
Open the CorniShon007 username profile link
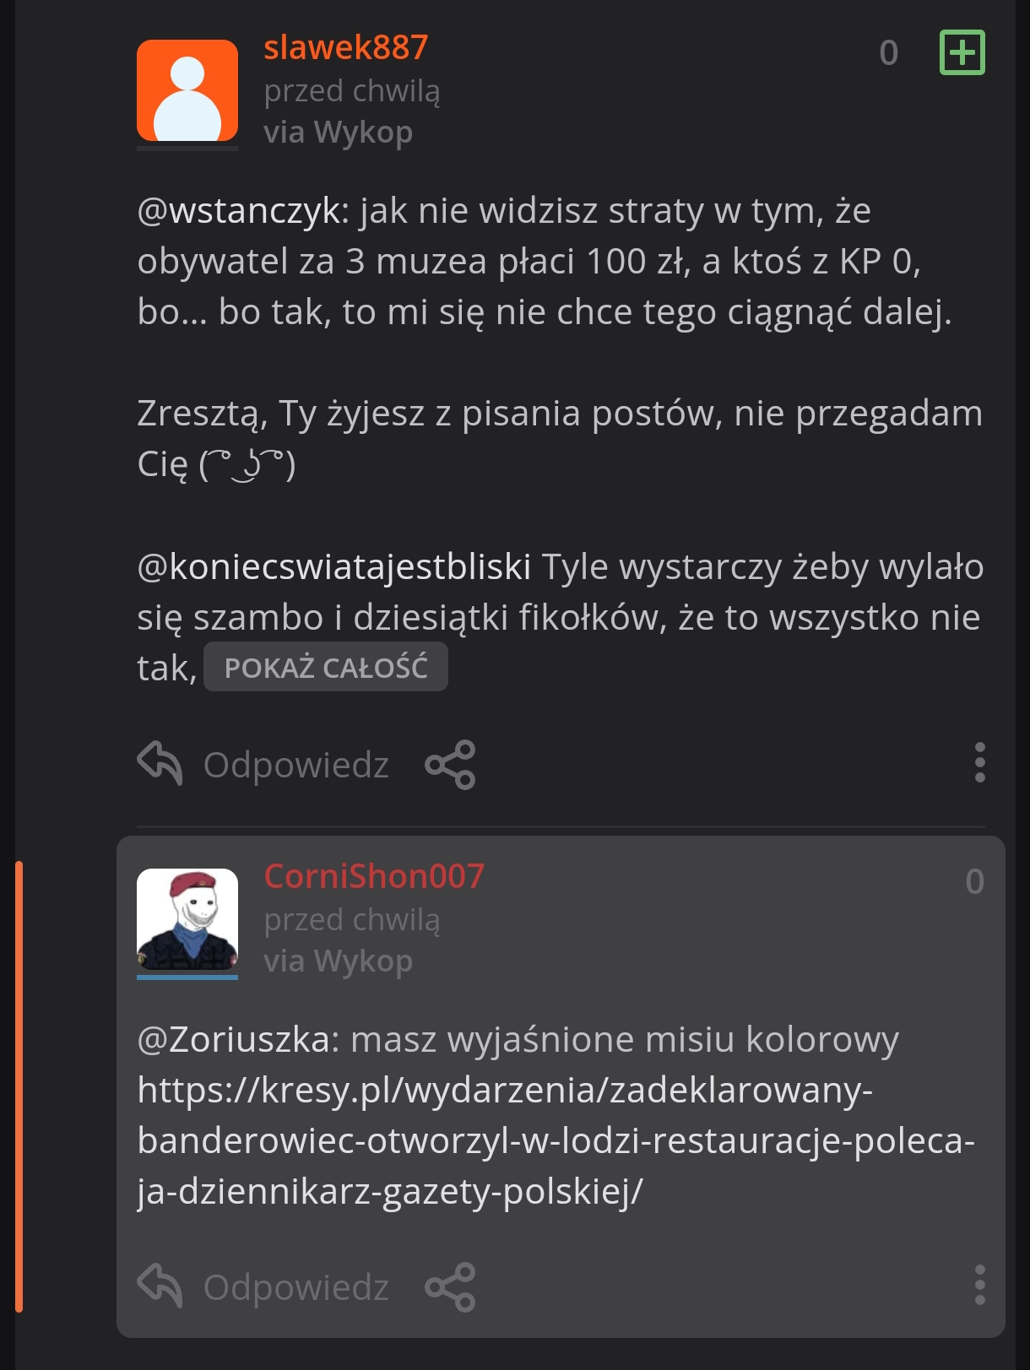coord(374,876)
